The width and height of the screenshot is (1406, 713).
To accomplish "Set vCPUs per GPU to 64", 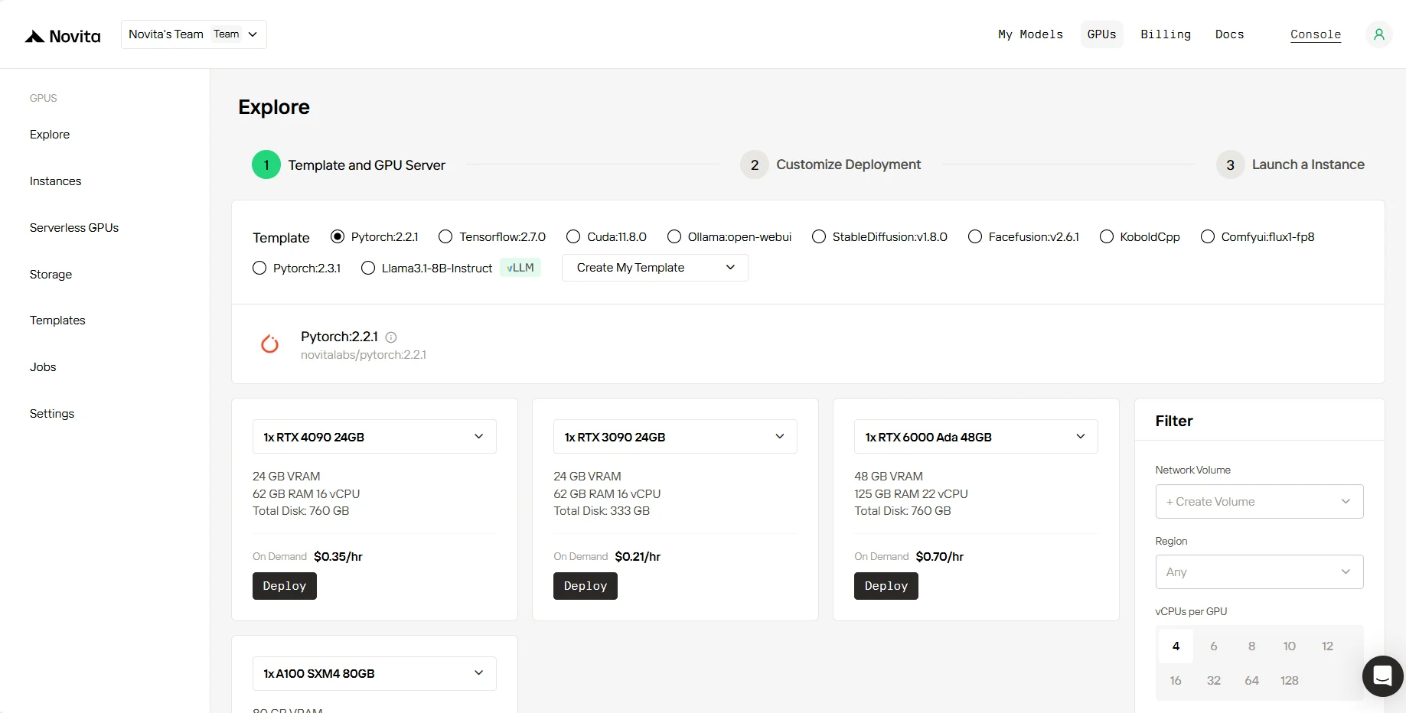I will 1252,681.
